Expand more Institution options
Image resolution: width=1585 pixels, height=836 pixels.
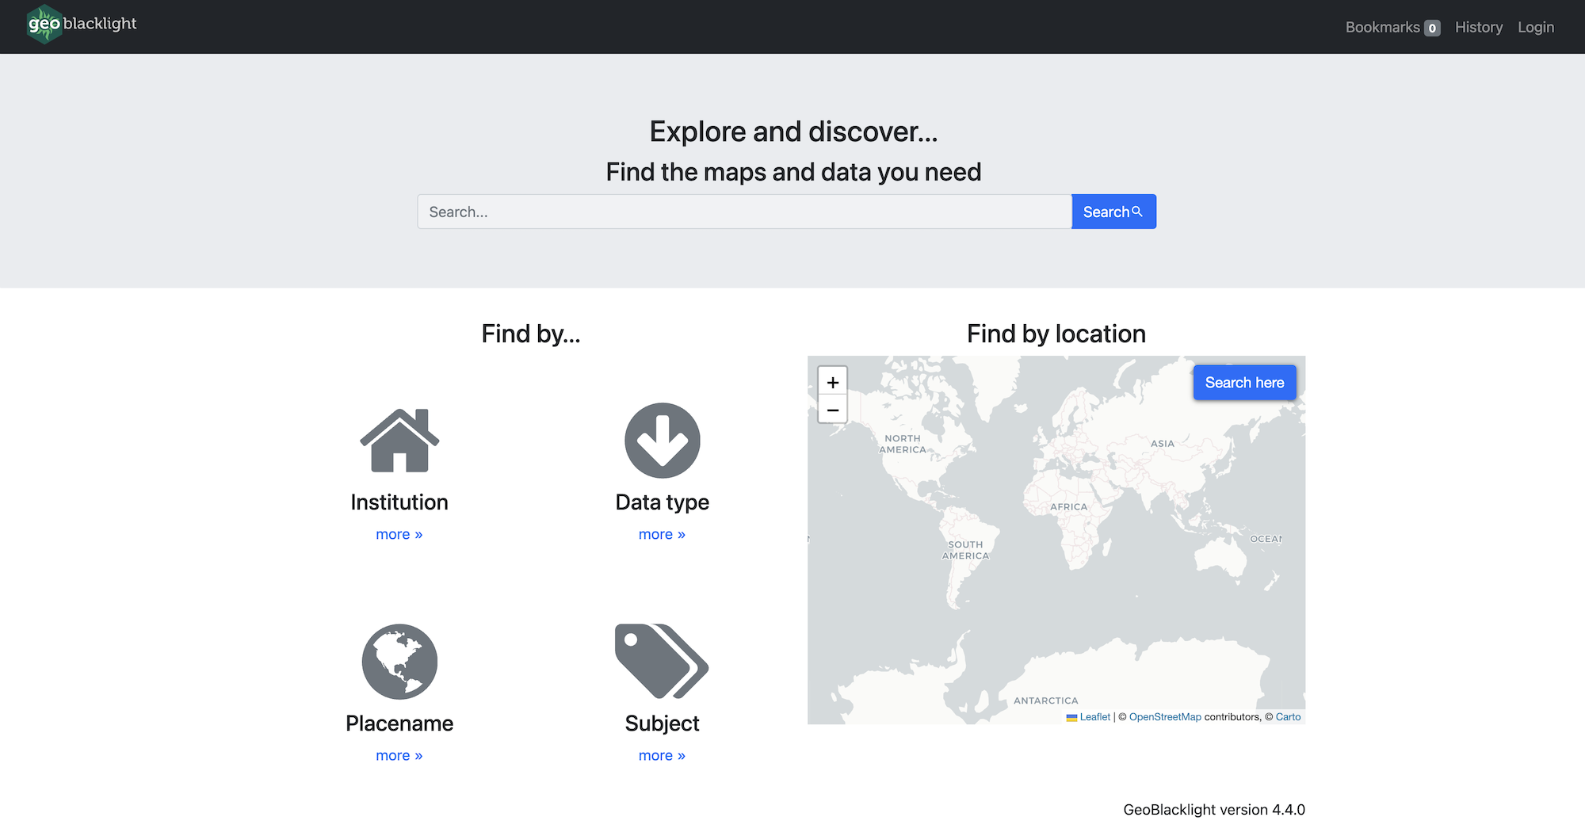[x=399, y=534]
